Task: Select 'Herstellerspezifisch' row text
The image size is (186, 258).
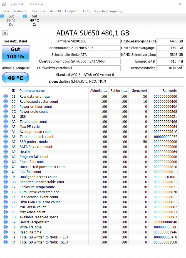Action: pos(34,222)
